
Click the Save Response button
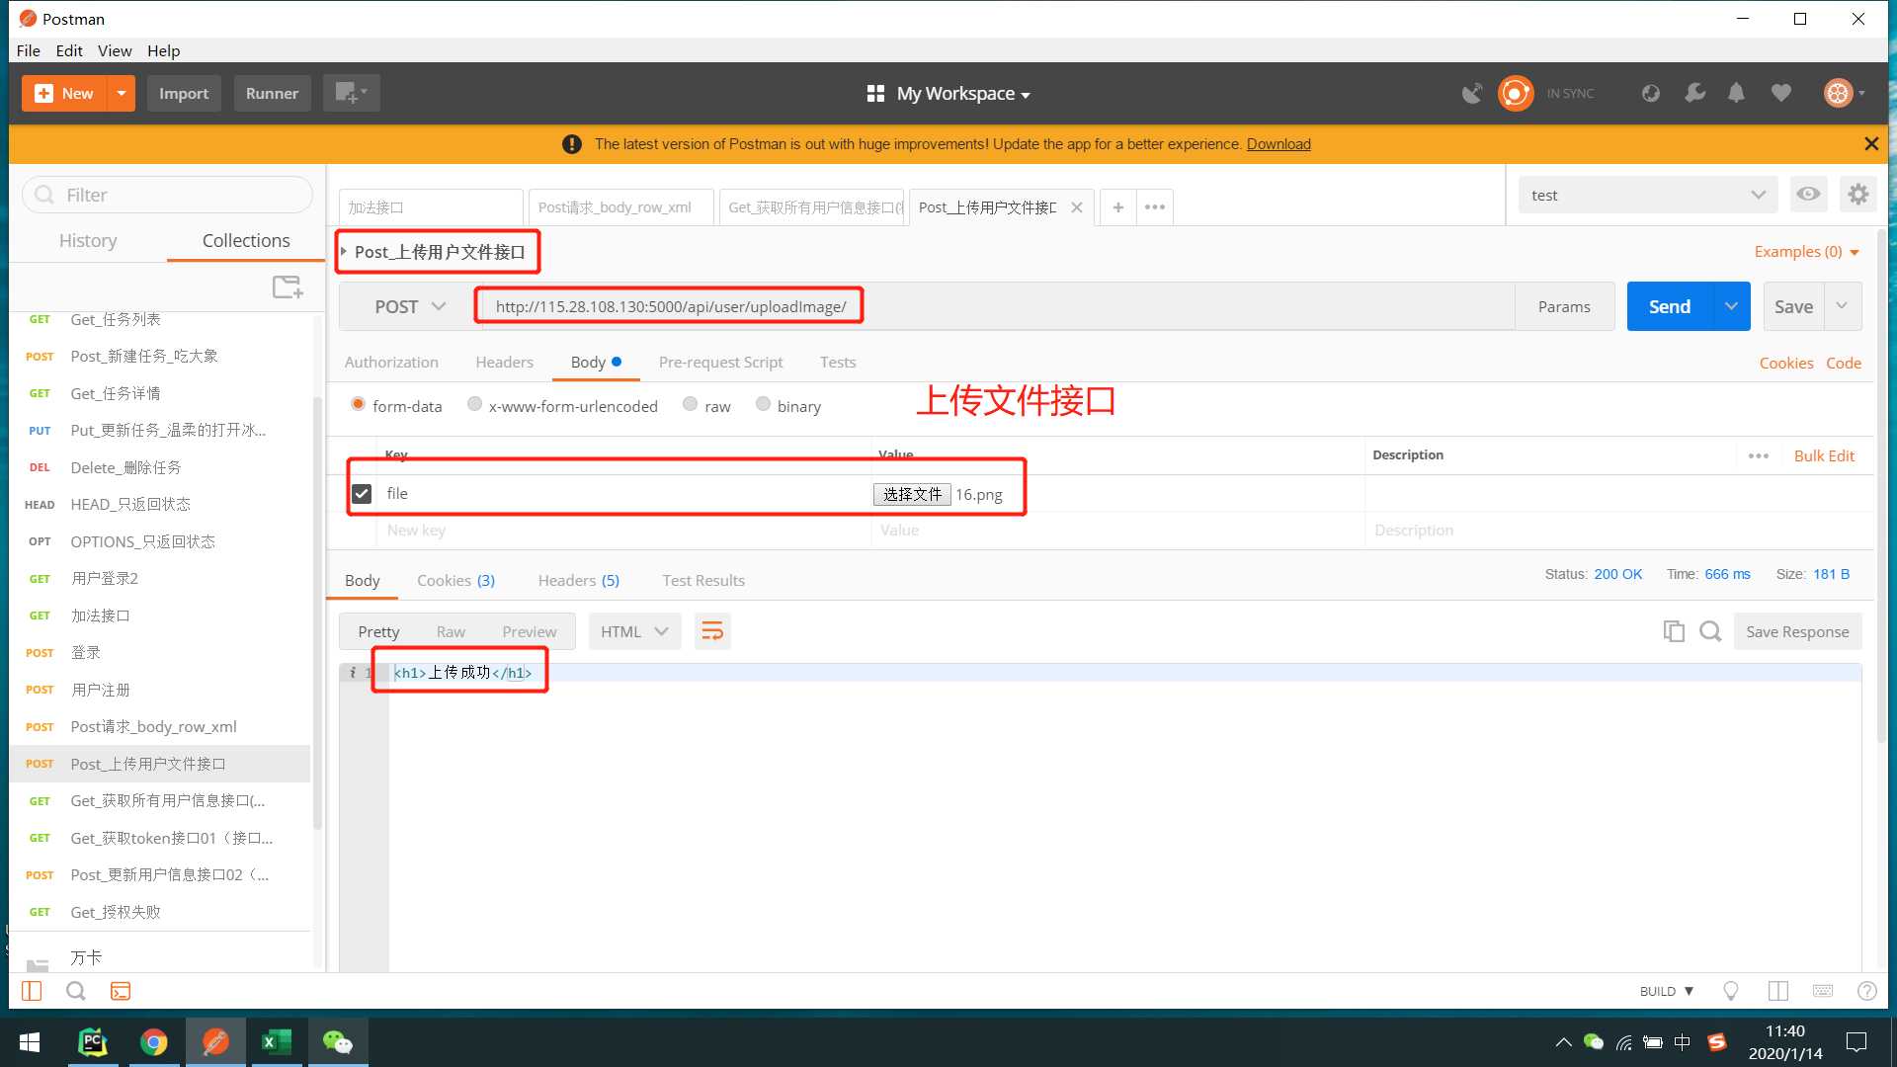(x=1797, y=631)
